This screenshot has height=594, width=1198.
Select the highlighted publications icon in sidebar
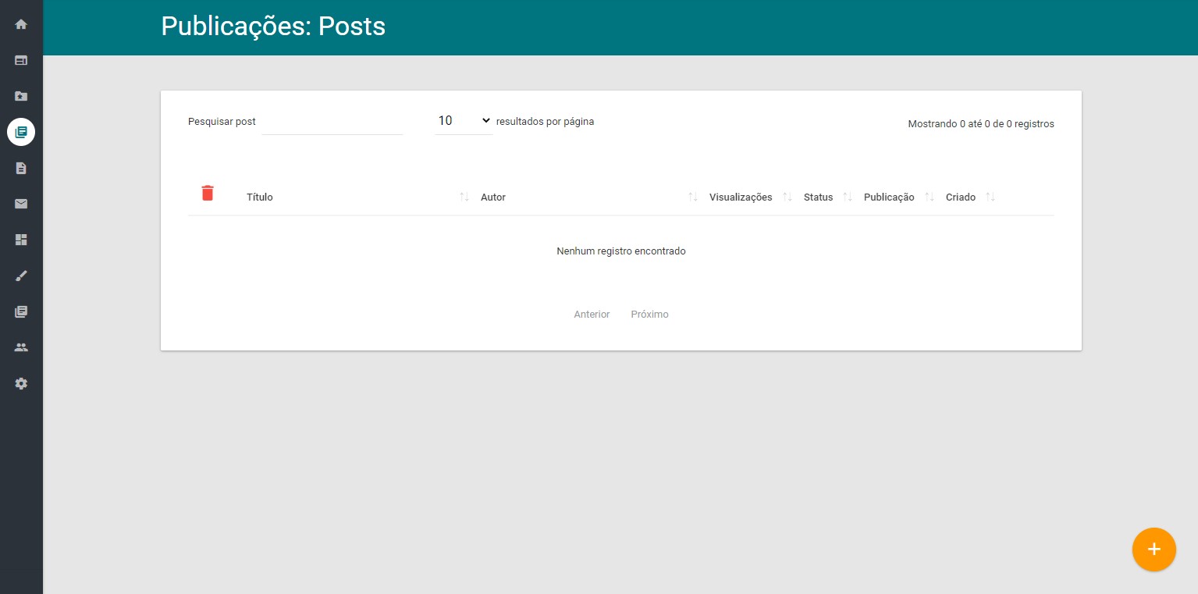(x=21, y=132)
